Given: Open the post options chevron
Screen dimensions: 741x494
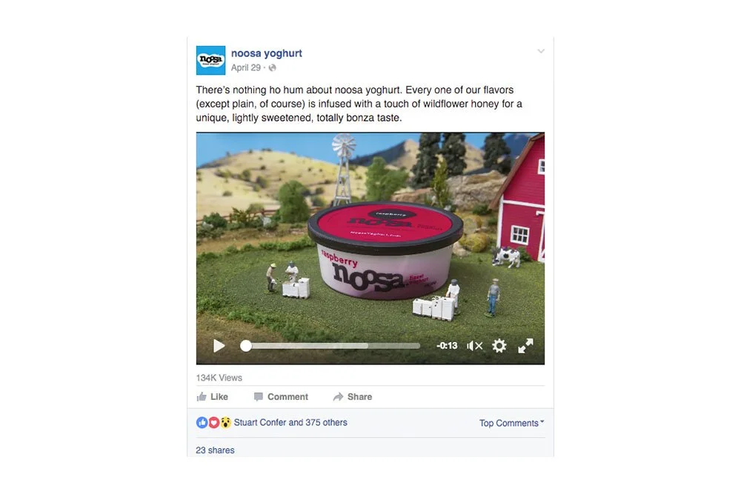Looking at the screenshot, I should click(541, 51).
